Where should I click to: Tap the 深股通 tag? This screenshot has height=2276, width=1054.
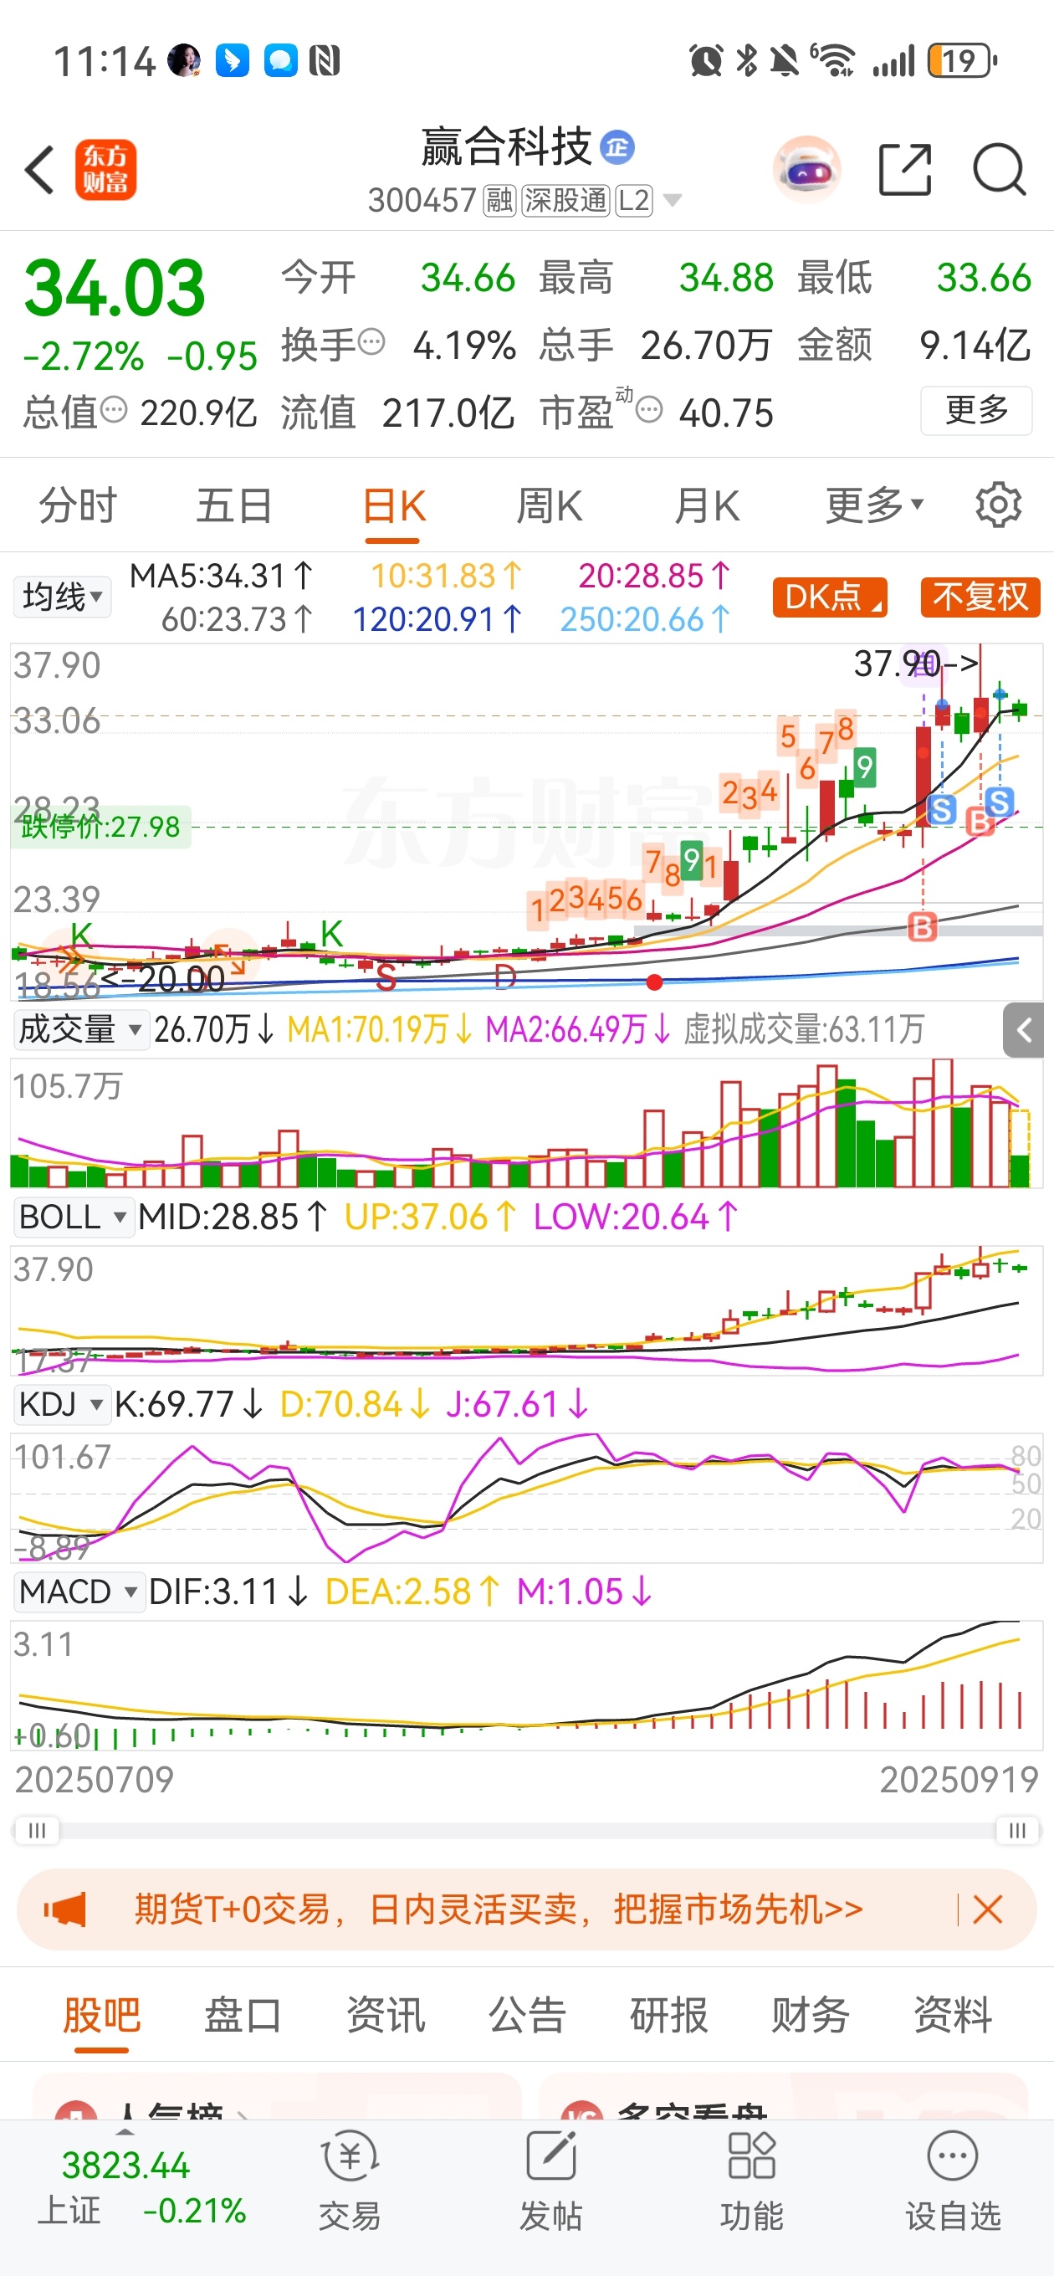tap(565, 201)
